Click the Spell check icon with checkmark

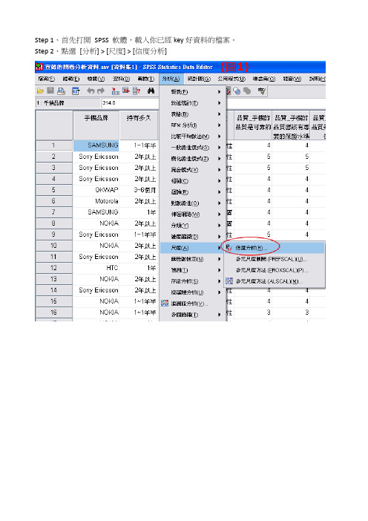(262, 91)
